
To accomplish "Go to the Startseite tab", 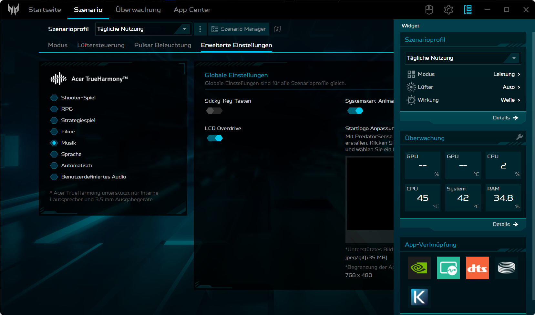I will [x=45, y=10].
